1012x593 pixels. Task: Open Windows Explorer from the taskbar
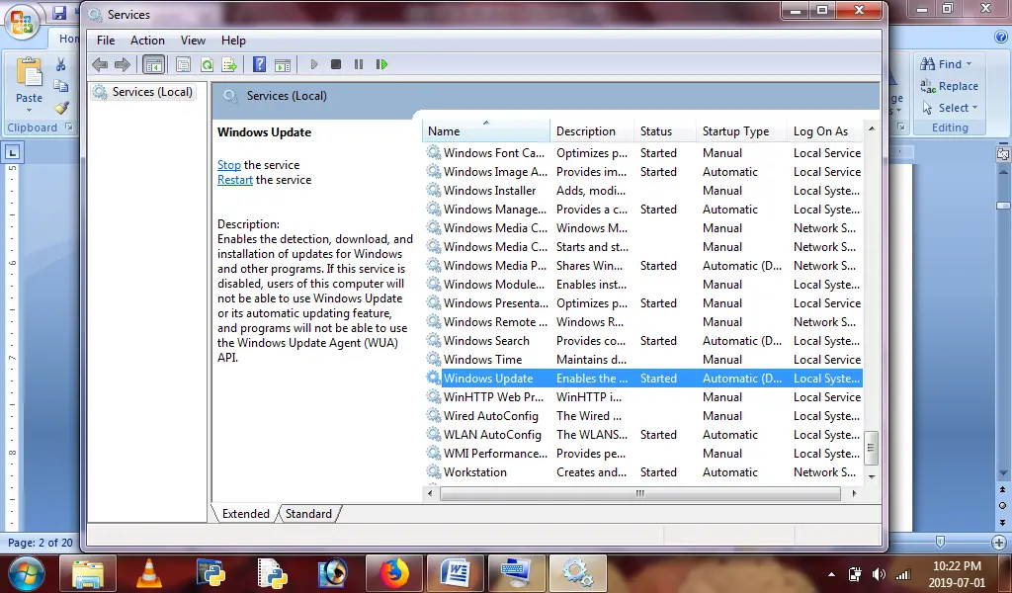[x=88, y=573]
